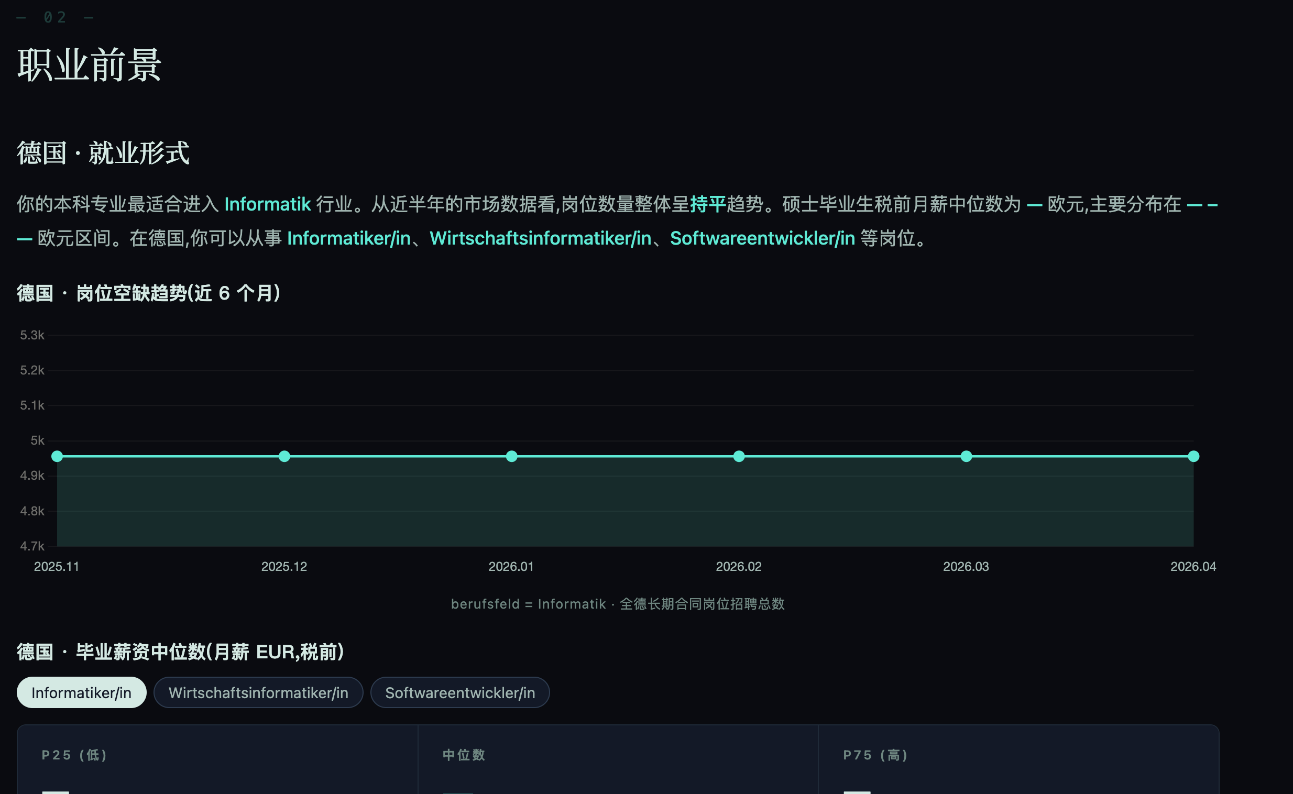Click the 4.7k y-axis label
1293x794 pixels.
[32, 546]
